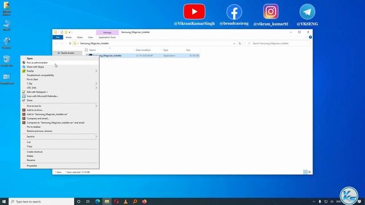Viewport: 365px width, 205px height.
Task: Select Copy in the context menu
Action: (29, 146)
